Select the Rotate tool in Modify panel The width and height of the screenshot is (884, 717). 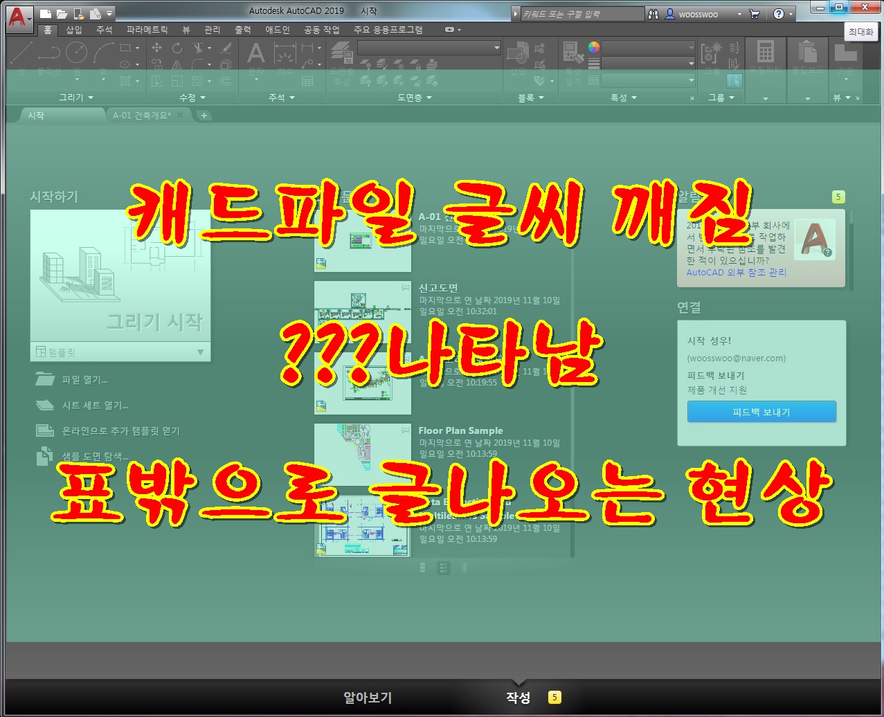click(x=177, y=48)
